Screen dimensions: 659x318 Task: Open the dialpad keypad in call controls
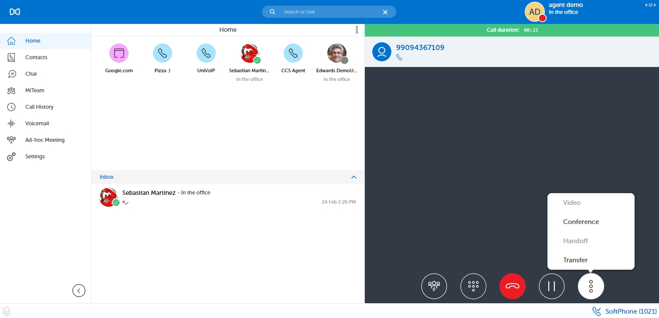tap(473, 286)
